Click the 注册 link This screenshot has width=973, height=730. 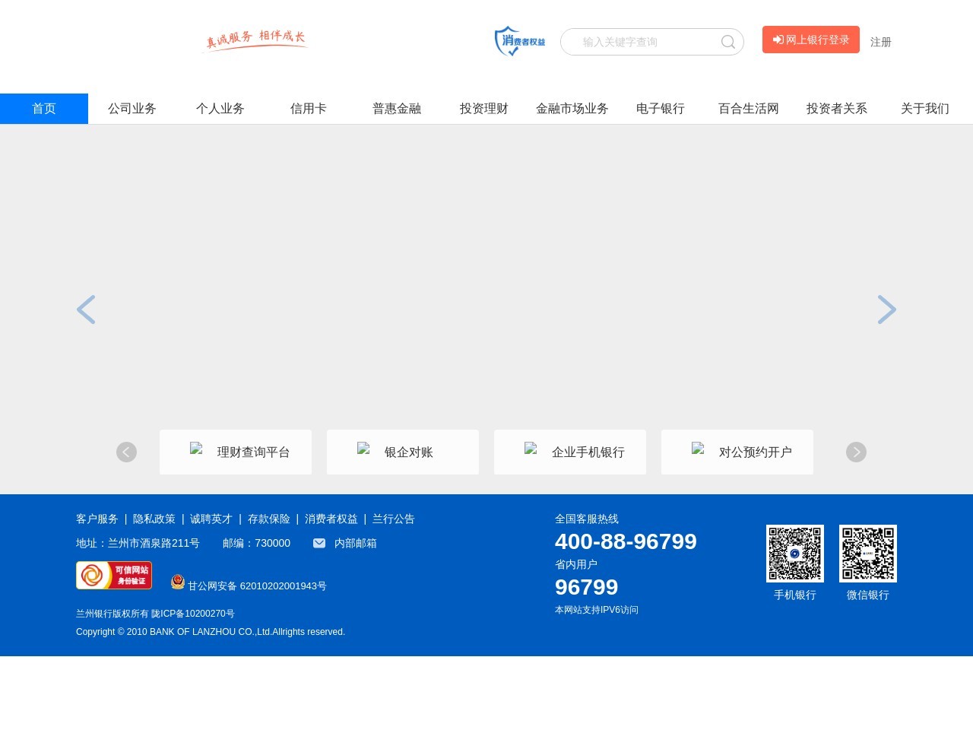click(x=880, y=43)
